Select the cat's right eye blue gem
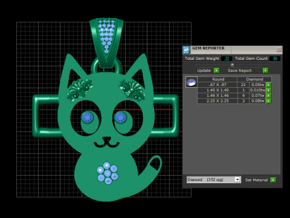Screen dimensions: 290x218 (x=120, y=117)
